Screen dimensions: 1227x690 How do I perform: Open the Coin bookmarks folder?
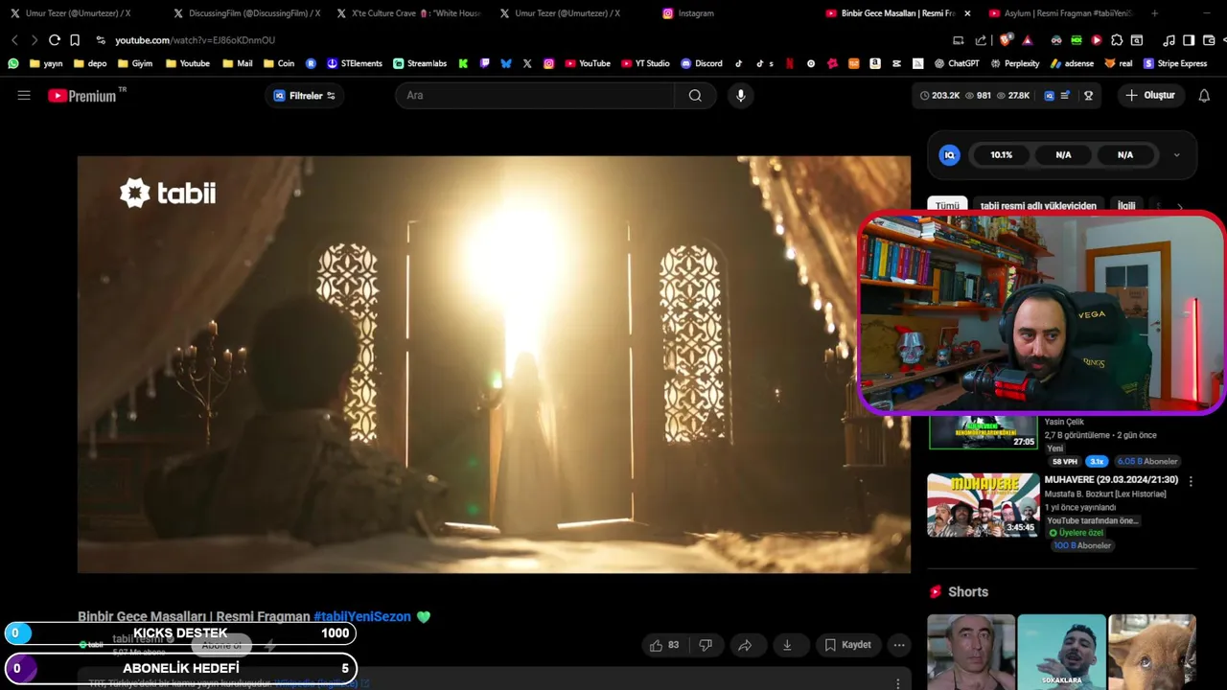(x=279, y=63)
